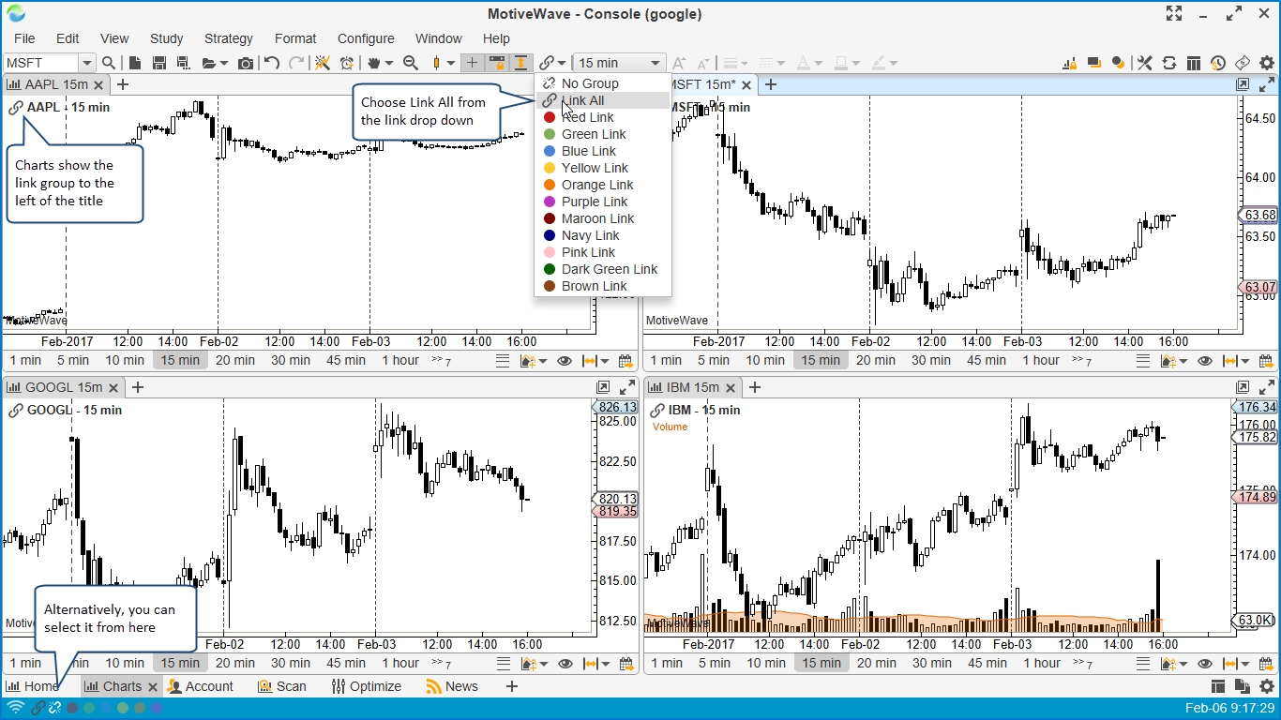Create a new chart document icon

135,63
